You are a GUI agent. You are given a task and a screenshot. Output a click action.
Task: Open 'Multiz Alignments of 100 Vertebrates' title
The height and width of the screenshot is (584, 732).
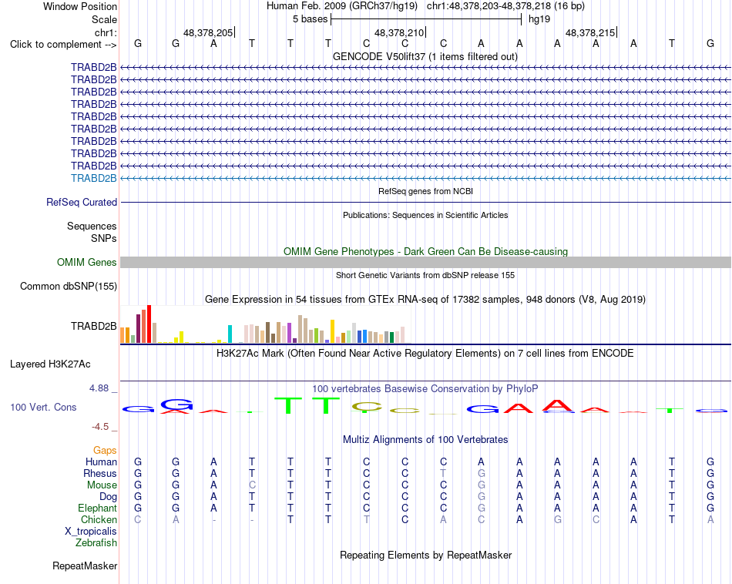tap(425, 439)
